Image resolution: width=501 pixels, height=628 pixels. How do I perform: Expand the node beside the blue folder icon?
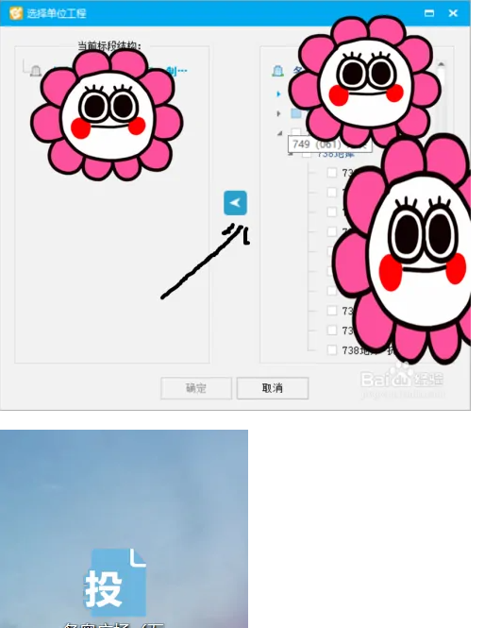click(x=278, y=113)
